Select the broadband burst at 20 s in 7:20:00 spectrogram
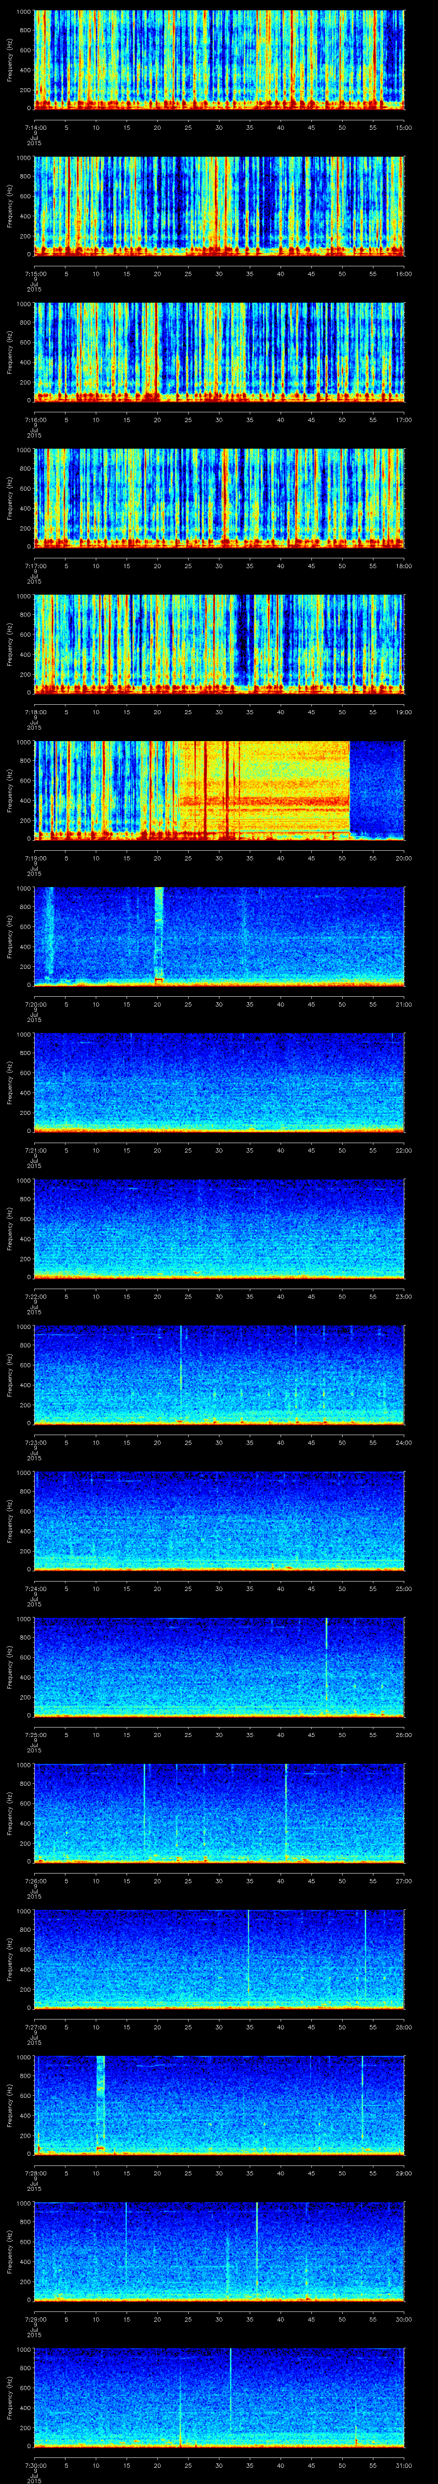The image size is (438, 2484). tap(159, 935)
